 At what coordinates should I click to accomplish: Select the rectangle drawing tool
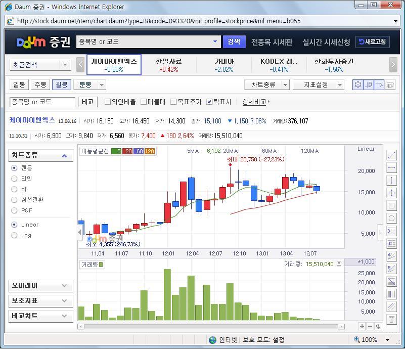pos(391,206)
